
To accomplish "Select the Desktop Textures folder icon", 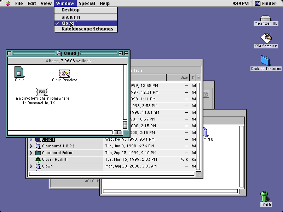I will tap(265, 61).
